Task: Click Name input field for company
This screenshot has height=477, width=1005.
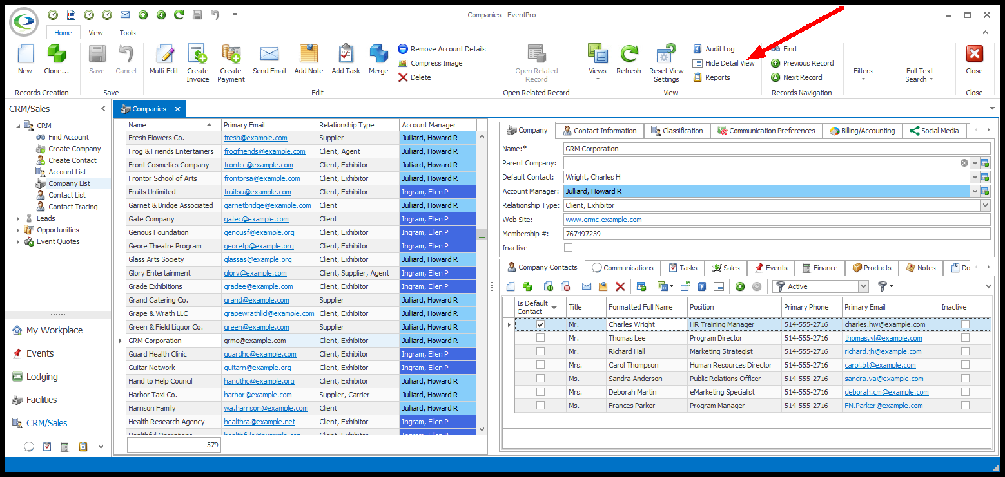Action: click(777, 149)
